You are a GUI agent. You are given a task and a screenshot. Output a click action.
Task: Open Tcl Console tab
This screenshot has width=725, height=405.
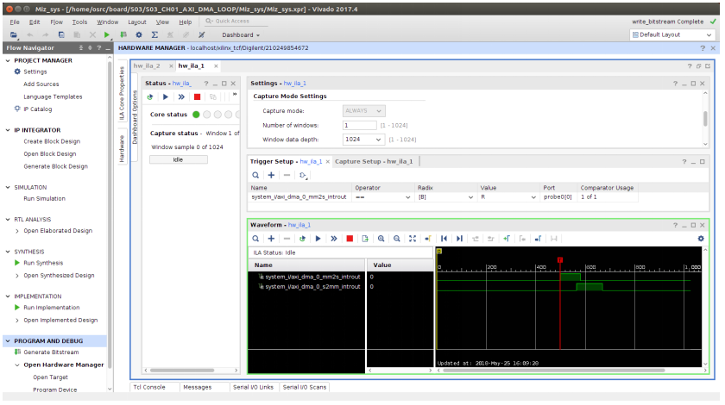tap(149, 388)
